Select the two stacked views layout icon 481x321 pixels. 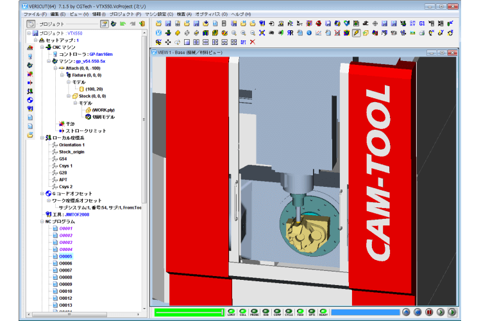click(x=205, y=42)
